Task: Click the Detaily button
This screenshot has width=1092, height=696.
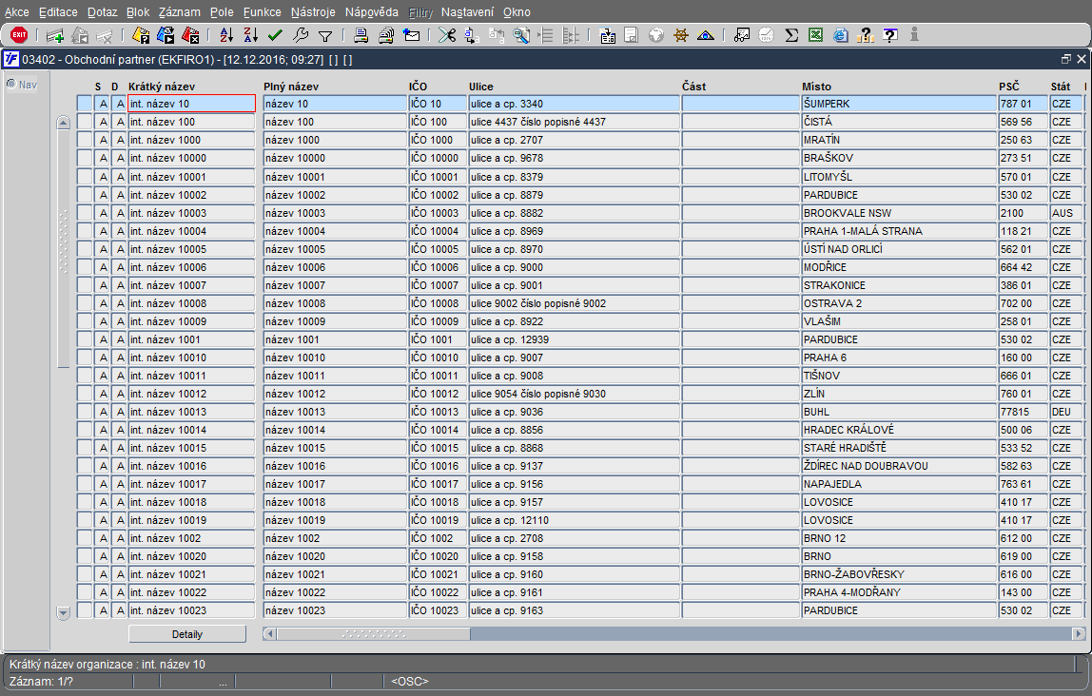Action: tap(187, 634)
